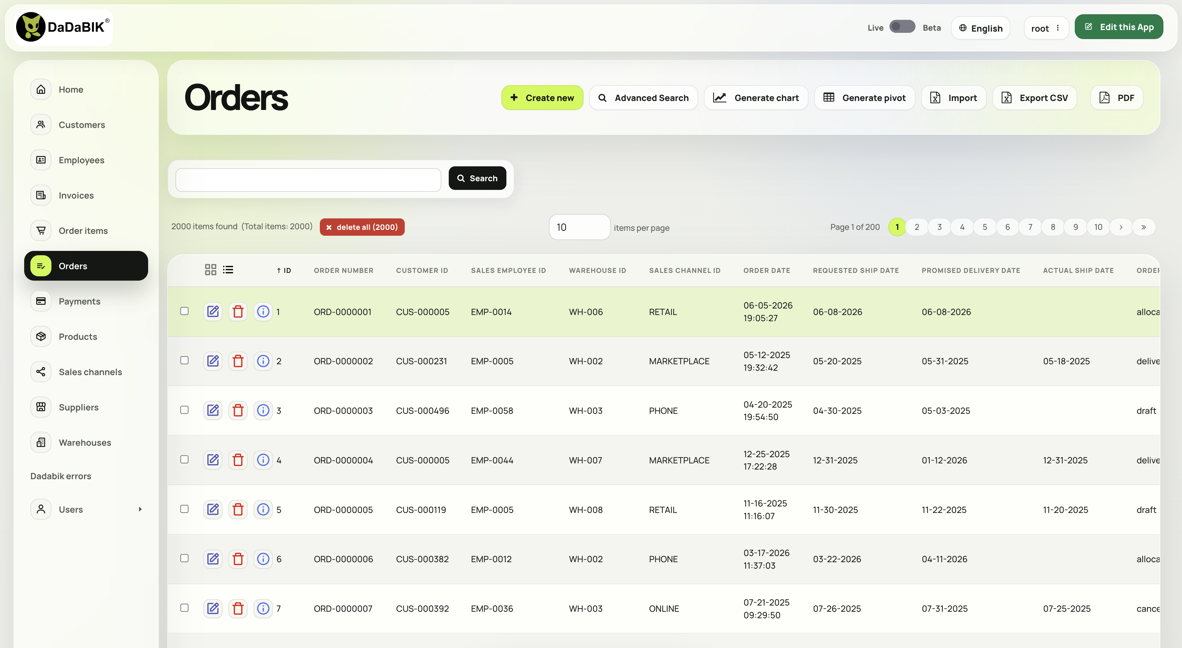Screen dimensions: 1182x648
Task: Open Dadabik errors in sidebar
Action: point(60,475)
